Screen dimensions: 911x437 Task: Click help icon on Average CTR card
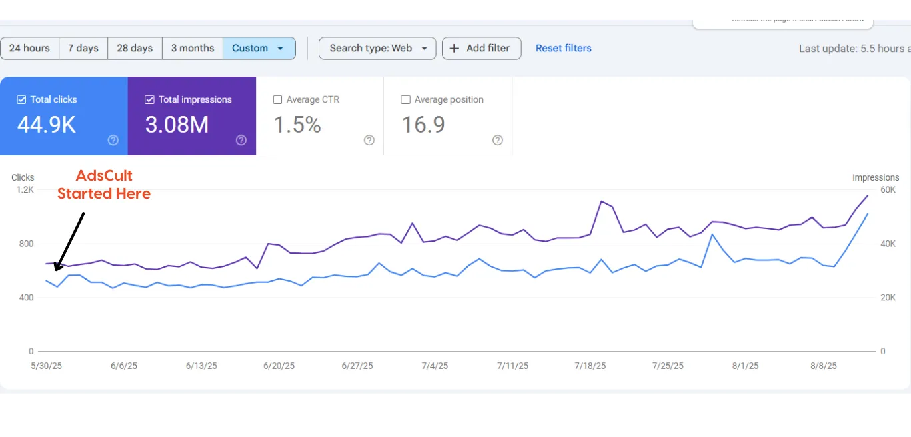369,140
